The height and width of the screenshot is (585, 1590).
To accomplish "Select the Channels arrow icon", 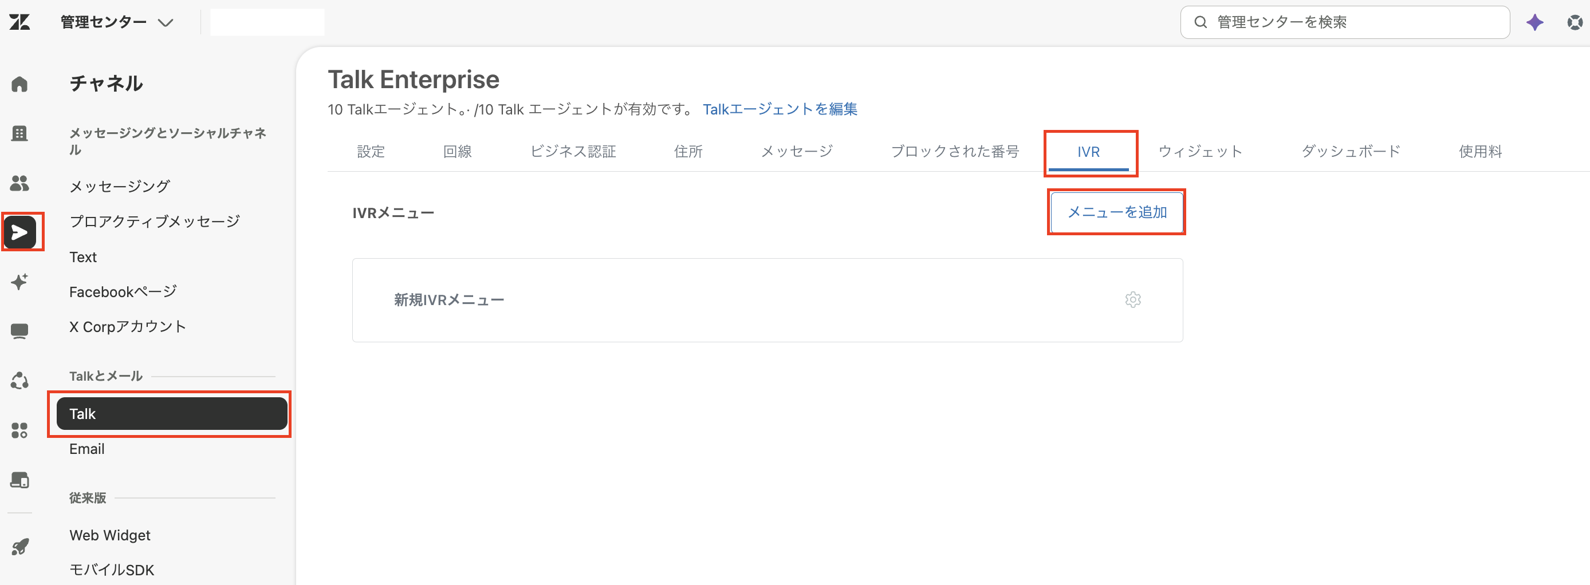I will (x=19, y=232).
